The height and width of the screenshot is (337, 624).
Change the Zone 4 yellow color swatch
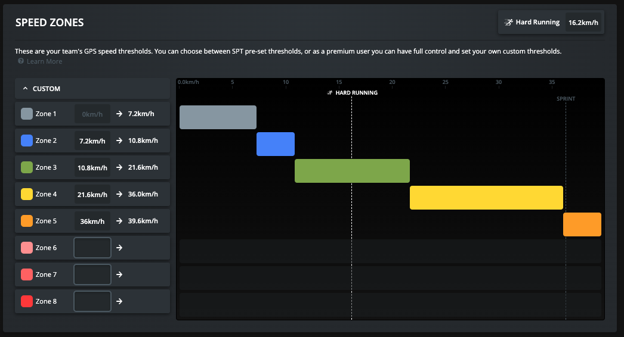[27, 194]
